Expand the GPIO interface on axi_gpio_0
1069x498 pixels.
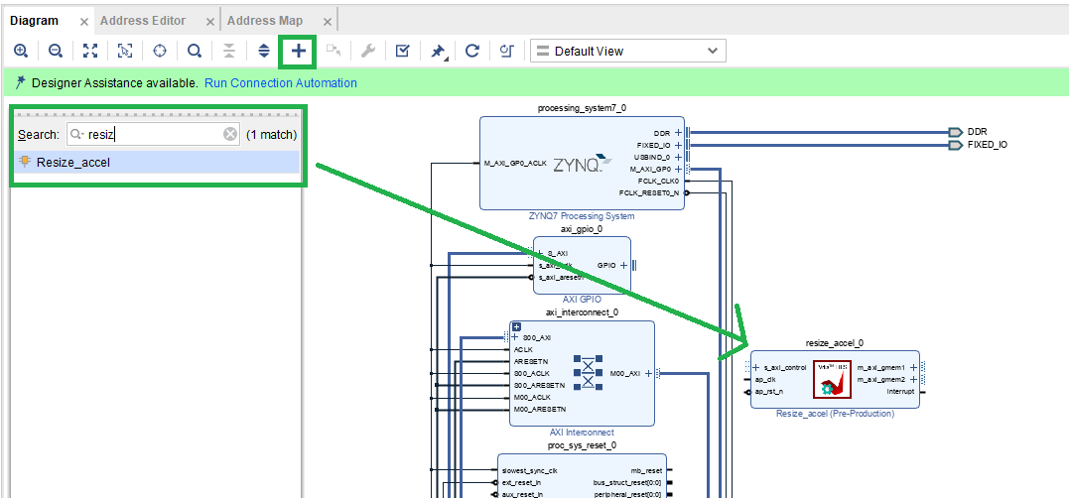tap(623, 266)
